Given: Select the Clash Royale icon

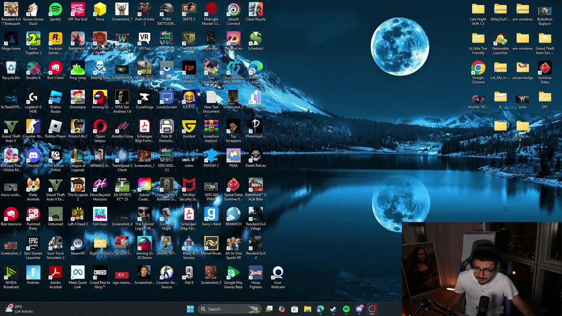Looking at the screenshot, I should click(x=256, y=12).
